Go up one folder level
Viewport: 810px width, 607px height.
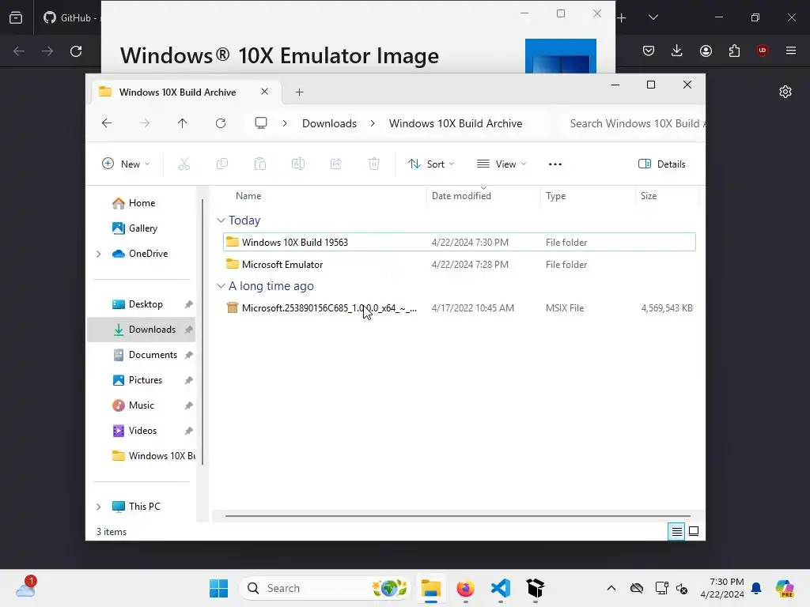pyautogui.click(x=183, y=123)
